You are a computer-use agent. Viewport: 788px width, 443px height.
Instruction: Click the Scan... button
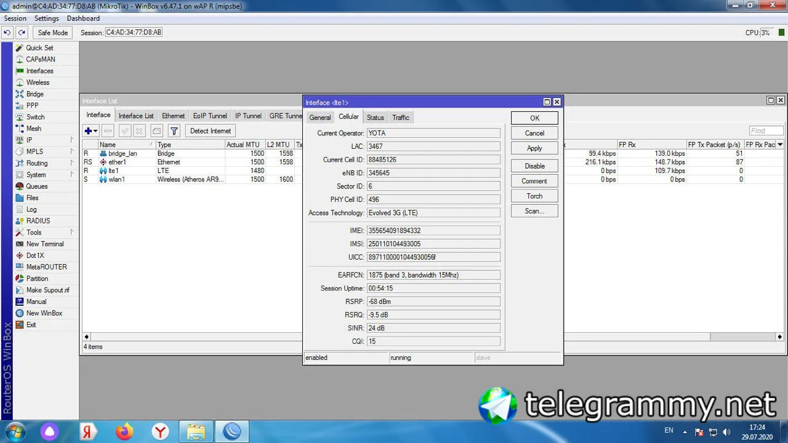point(534,211)
